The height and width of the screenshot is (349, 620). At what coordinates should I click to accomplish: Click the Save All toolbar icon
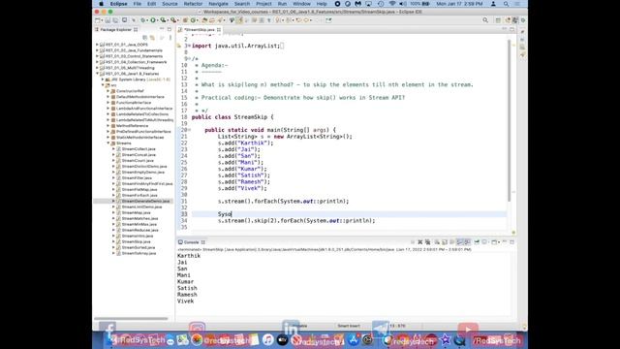[115, 20]
